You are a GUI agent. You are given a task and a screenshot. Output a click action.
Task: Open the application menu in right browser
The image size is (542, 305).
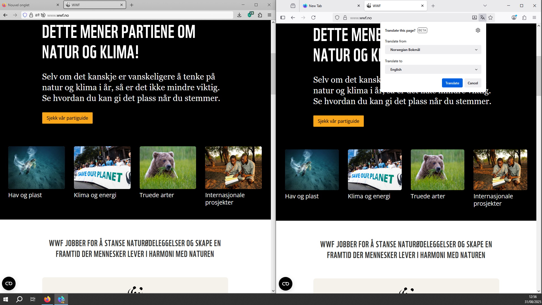[x=534, y=18]
